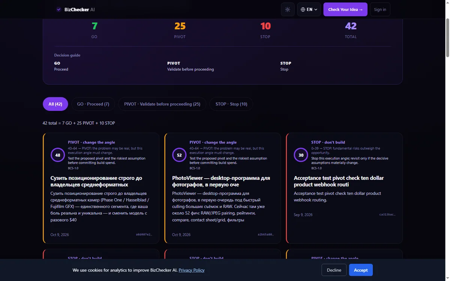Select the card ID "a2b65a80…"
The width and height of the screenshot is (450, 281).
coord(265,235)
